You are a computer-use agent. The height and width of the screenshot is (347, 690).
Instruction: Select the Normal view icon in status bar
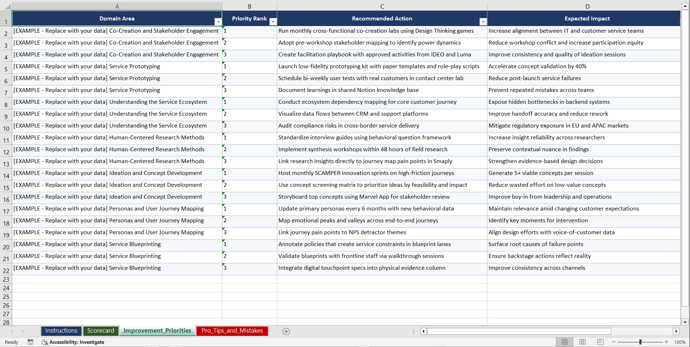pyautogui.click(x=564, y=342)
